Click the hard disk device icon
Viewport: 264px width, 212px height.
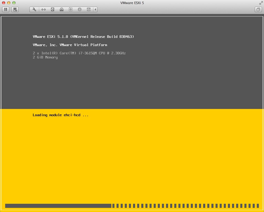pyautogui.click(x=53, y=10)
